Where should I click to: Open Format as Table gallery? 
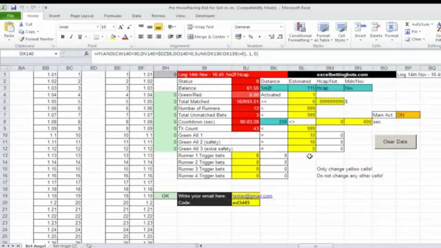(323, 32)
